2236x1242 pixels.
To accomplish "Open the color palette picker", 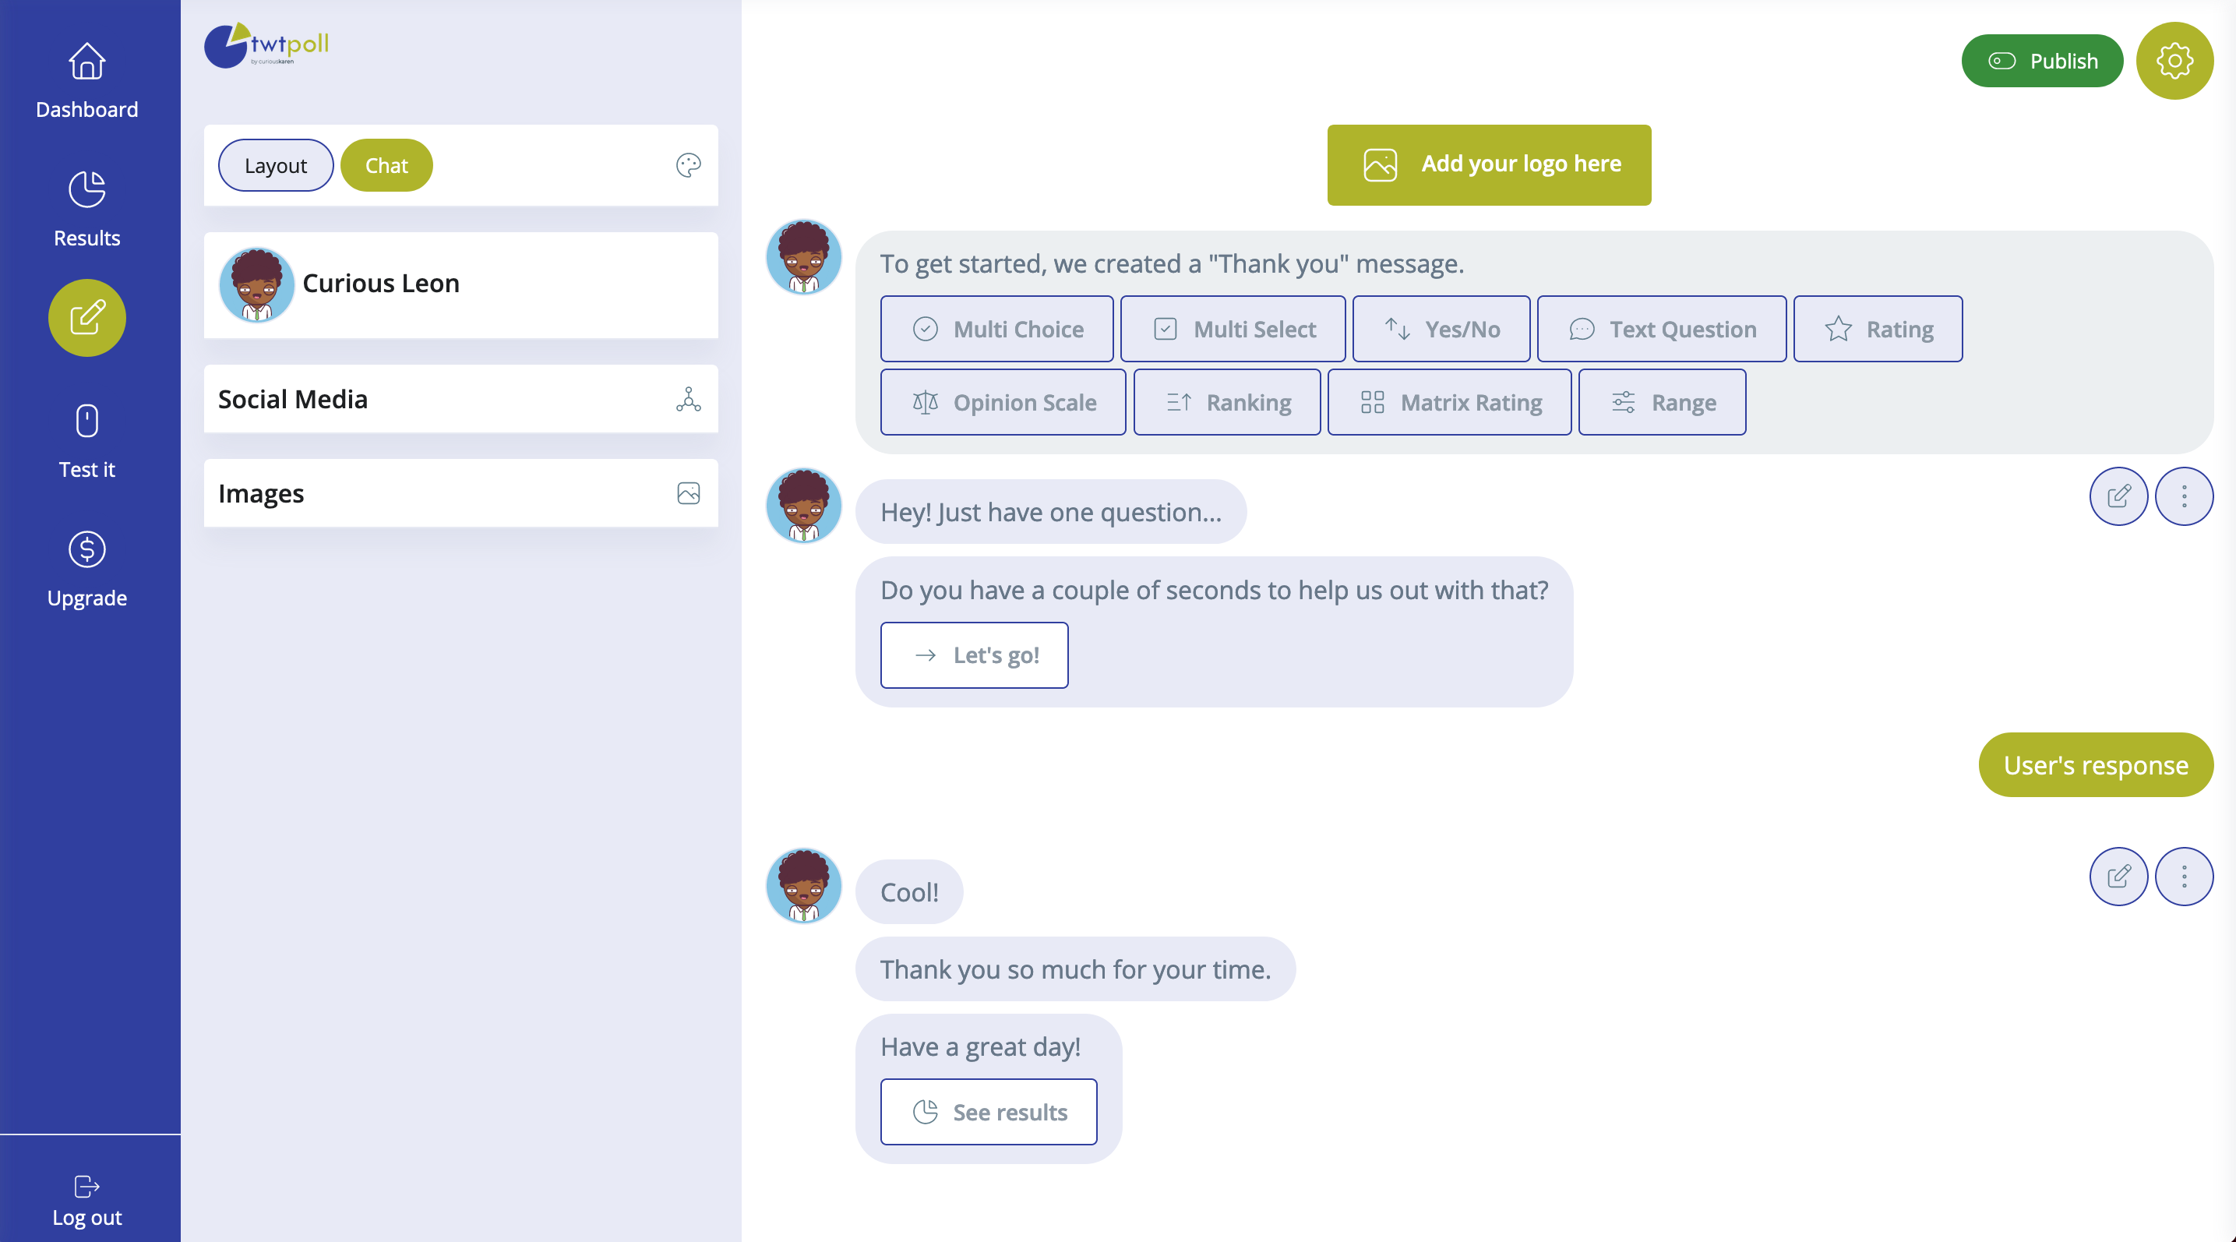I will [x=689, y=165].
